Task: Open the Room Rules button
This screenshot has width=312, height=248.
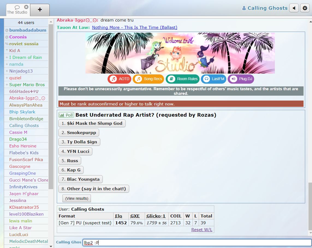Action: point(183,79)
